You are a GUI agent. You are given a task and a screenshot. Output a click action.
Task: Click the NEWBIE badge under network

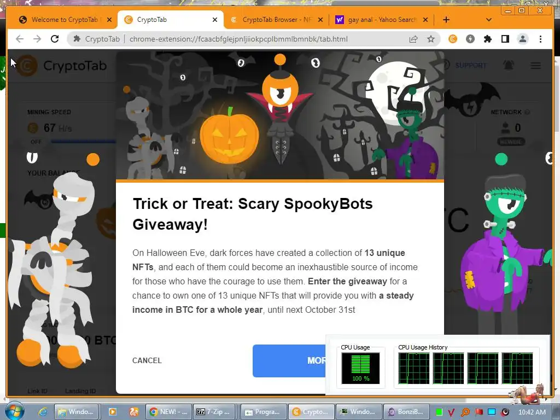click(x=511, y=142)
